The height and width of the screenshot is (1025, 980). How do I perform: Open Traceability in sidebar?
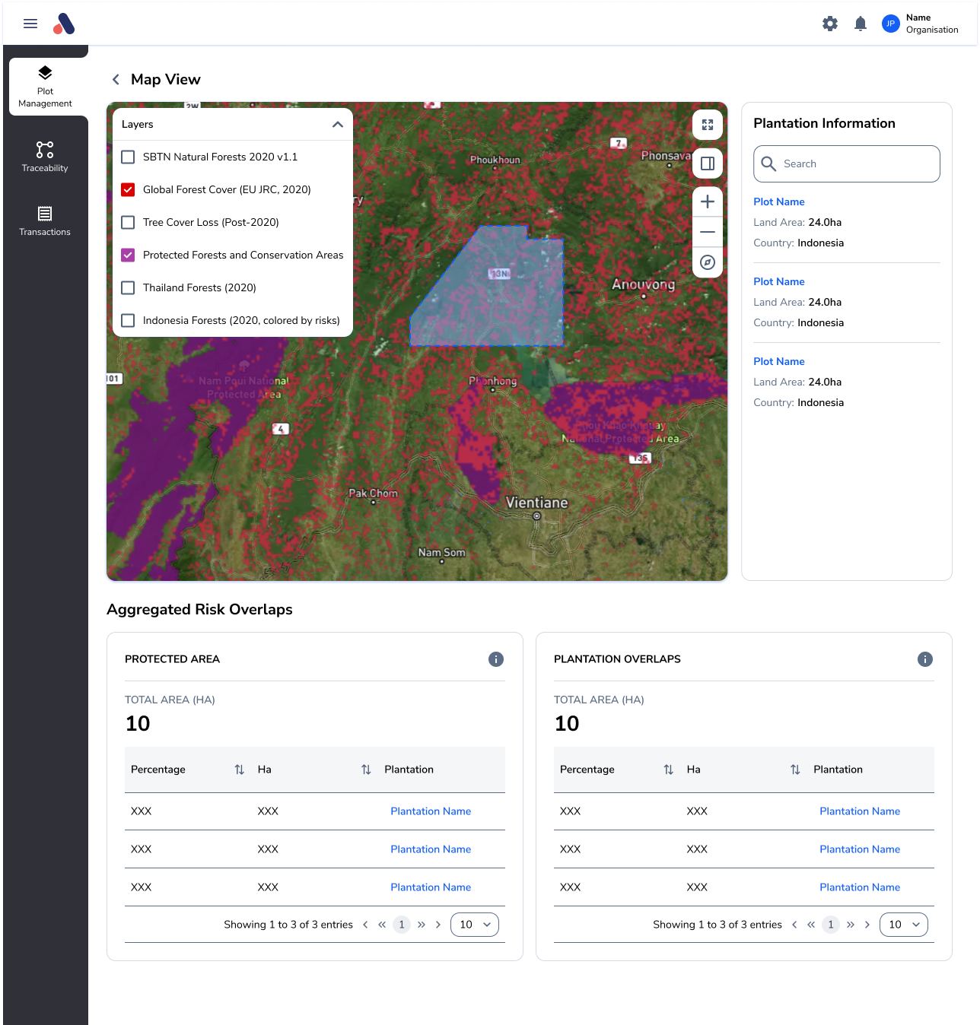[x=45, y=156]
